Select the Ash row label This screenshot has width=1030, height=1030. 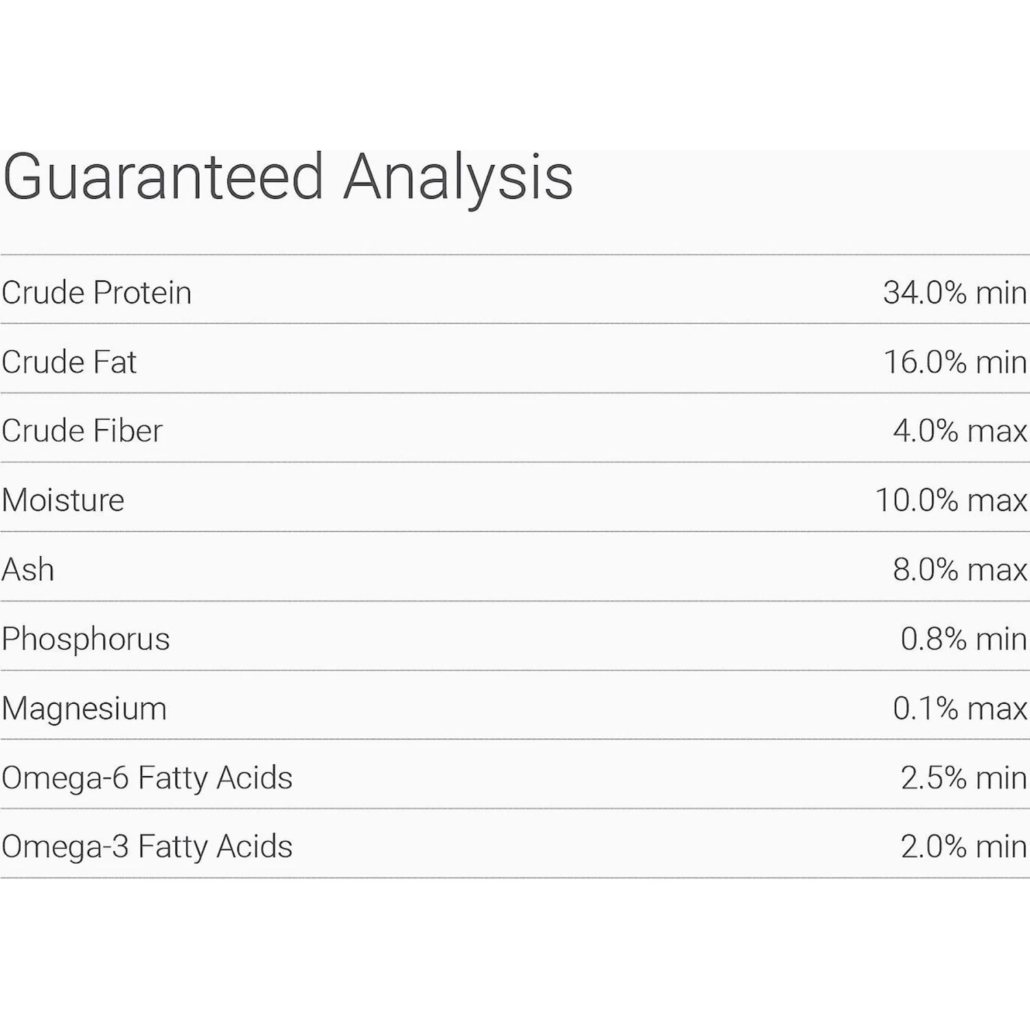tap(27, 570)
